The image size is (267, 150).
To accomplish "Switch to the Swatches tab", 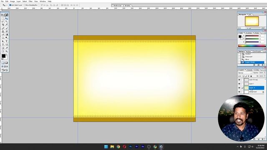I will click(249, 33).
